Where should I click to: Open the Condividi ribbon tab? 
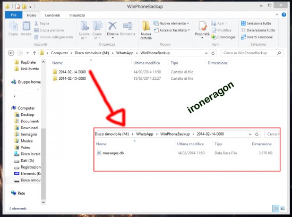(x=53, y=15)
